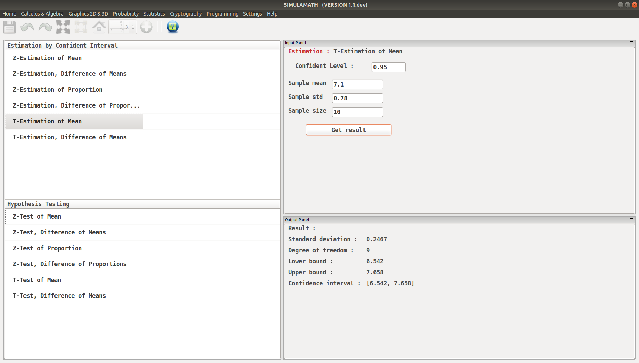Click the Confident Level input field
Screen dimensions: 639x363
pos(388,67)
